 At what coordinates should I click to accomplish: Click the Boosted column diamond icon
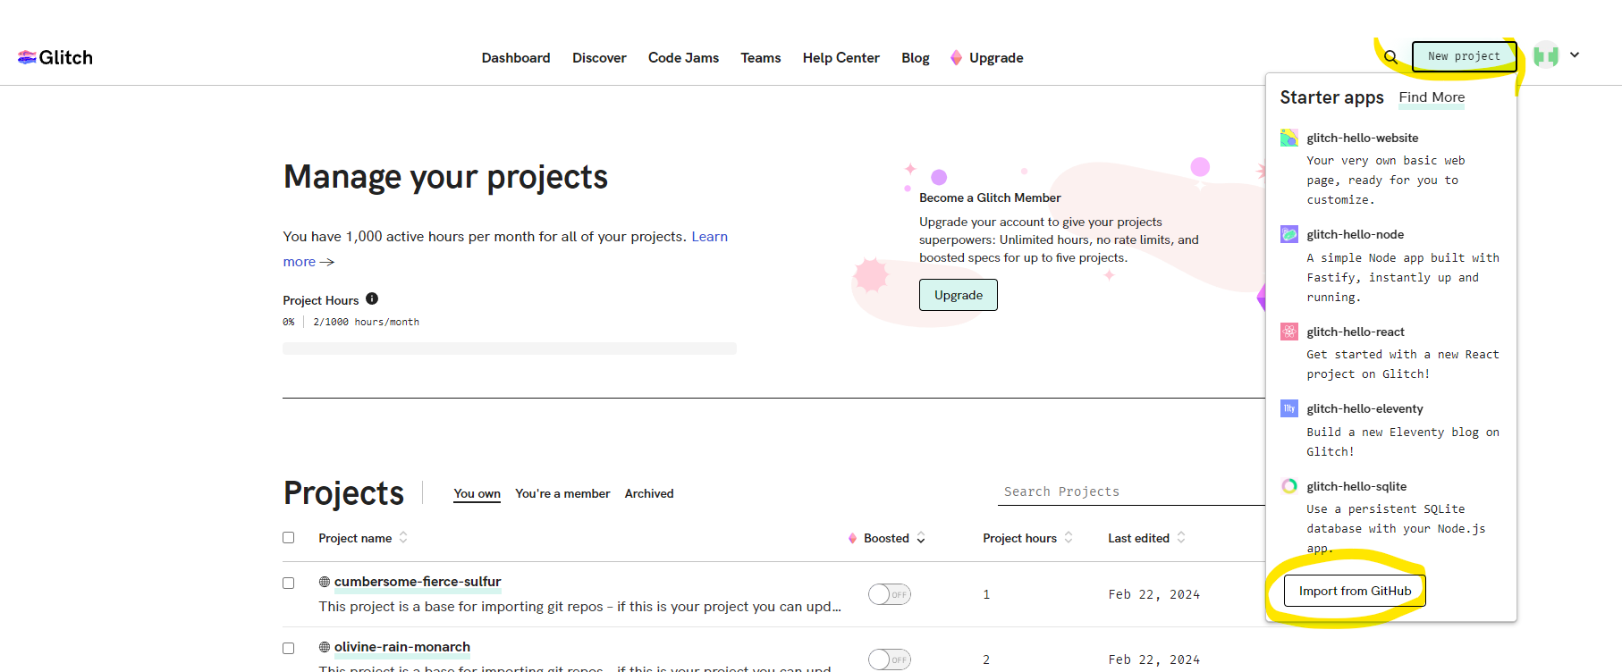(x=852, y=538)
